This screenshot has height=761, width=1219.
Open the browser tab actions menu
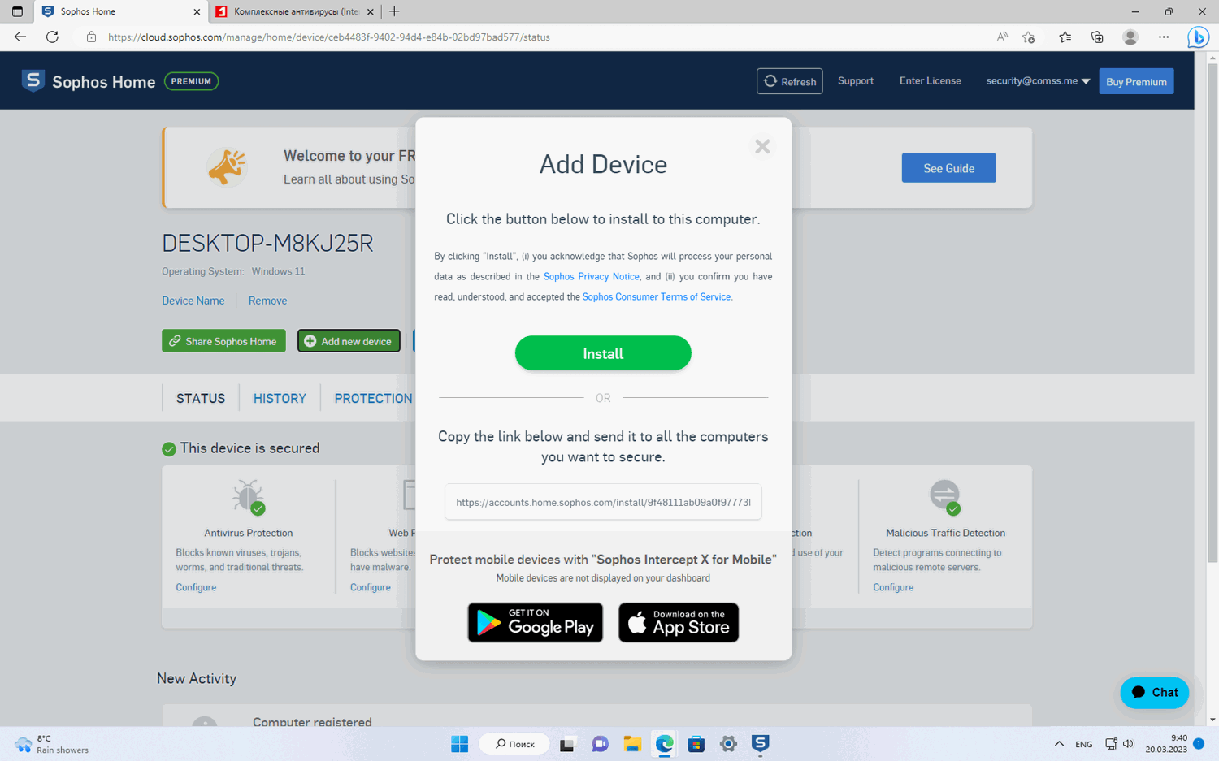17,11
